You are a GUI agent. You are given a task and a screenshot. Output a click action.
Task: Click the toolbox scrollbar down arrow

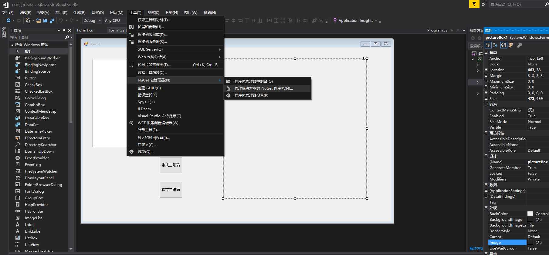click(x=71, y=249)
